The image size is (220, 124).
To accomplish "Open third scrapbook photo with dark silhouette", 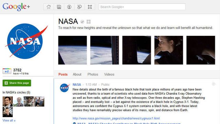I will pyautogui.click(x=137, y=50).
